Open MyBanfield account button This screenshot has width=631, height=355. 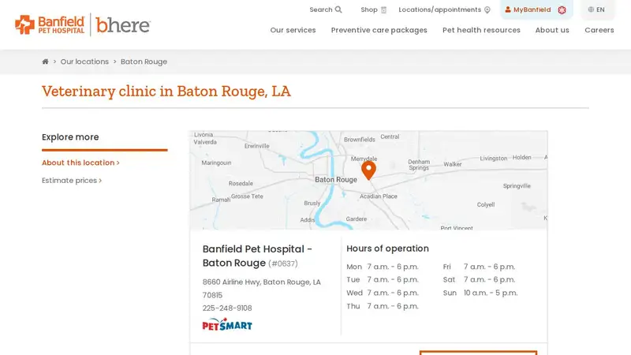coord(536,9)
